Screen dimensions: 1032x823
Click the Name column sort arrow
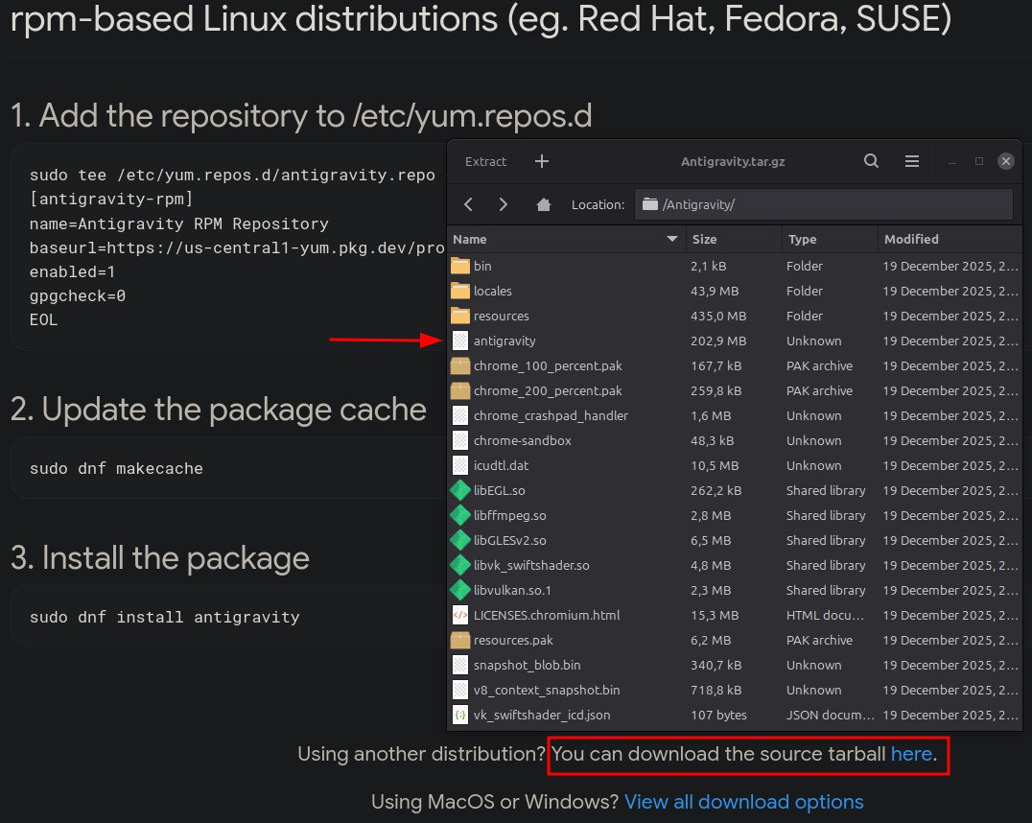tap(672, 239)
